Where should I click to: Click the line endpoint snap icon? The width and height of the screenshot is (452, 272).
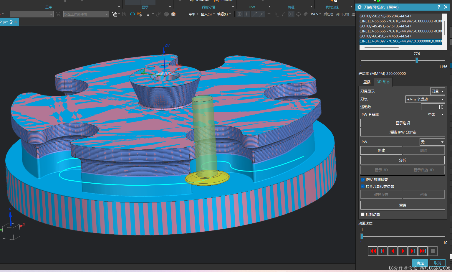click(254, 14)
